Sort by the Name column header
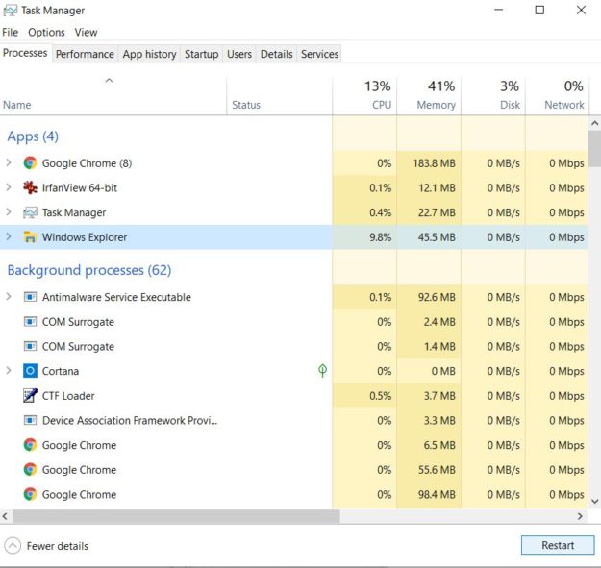This screenshot has width=601, height=568. 113,96
